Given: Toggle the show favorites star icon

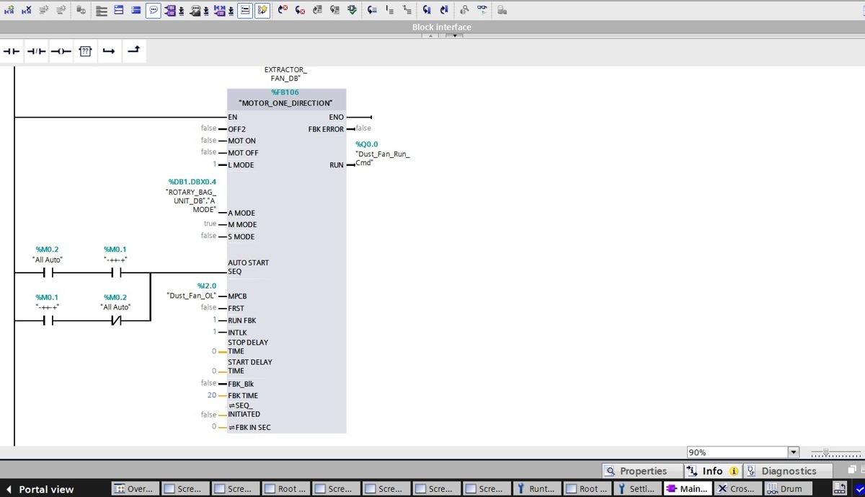Looking at the screenshot, I should (262, 10).
